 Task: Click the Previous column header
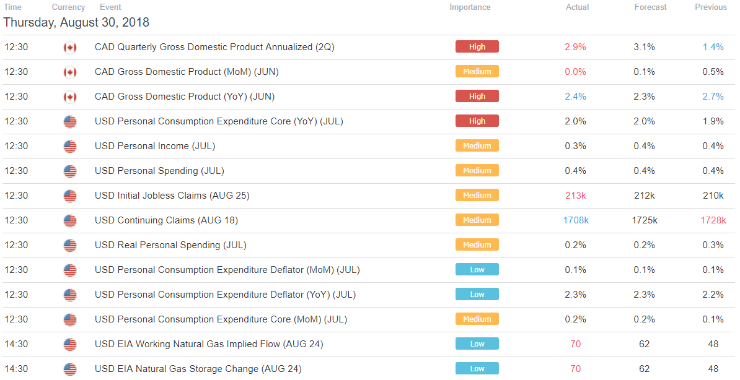click(x=711, y=7)
